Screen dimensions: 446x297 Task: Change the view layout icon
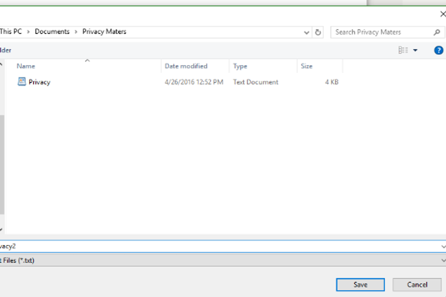tap(403, 50)
